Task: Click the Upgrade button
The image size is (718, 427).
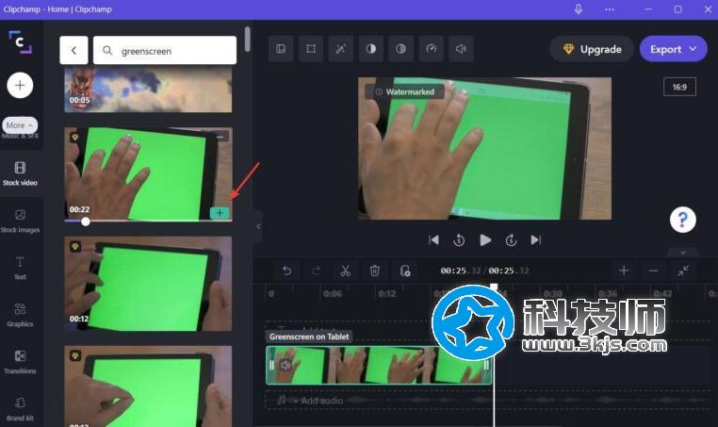Action: point(592,49)
